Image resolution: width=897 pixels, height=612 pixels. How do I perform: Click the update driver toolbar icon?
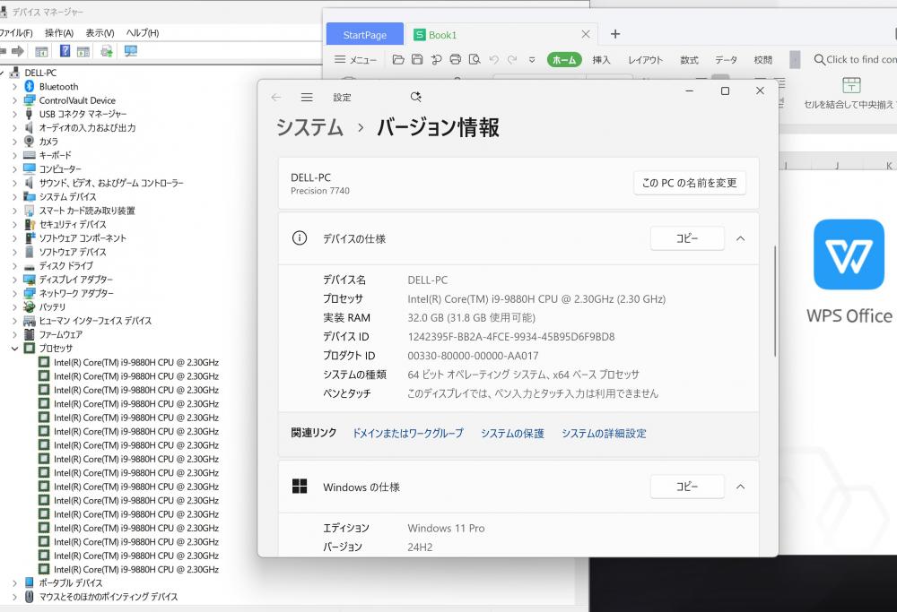[x=107, y=51]
